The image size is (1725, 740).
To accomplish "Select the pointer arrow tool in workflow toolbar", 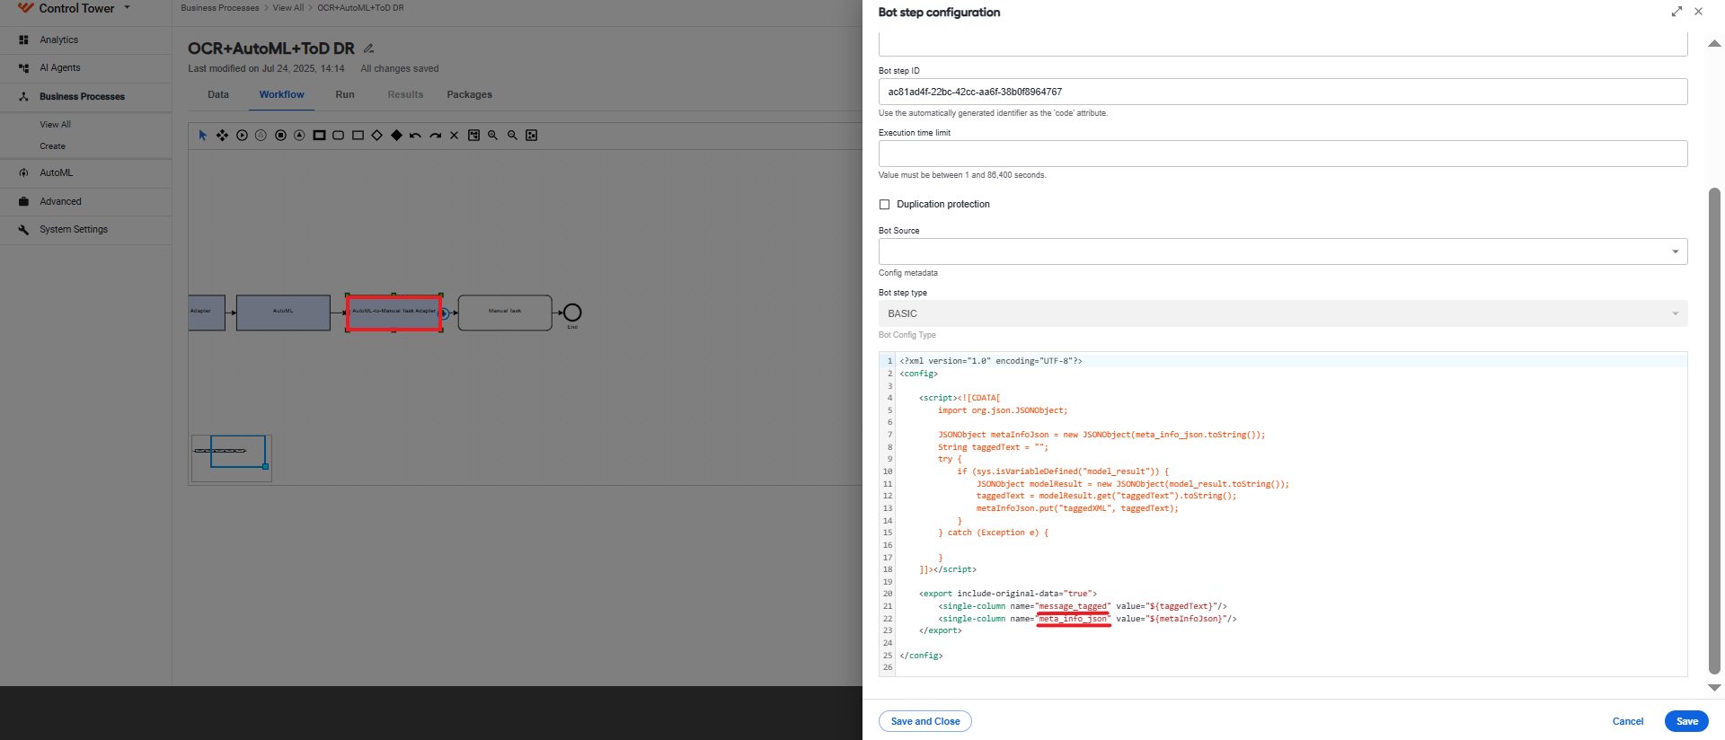I will 202,136.
